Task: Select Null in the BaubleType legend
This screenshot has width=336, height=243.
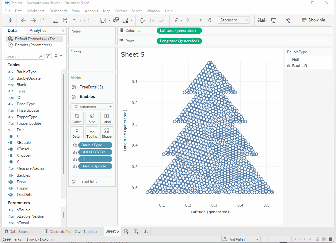Action: pos(296,60)
